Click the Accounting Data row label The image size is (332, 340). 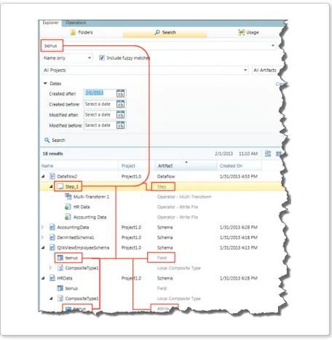coord(90,217)
